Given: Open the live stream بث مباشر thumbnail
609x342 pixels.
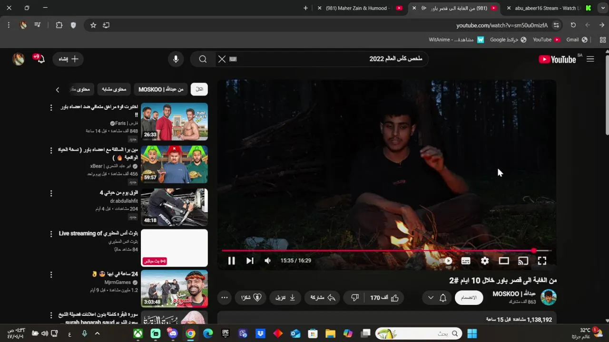Looking at the screenshot, I should [174, 248].
